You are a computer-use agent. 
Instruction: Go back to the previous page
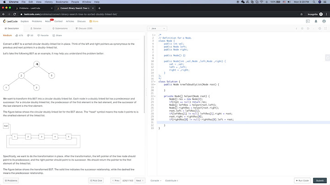click(3, 14)
